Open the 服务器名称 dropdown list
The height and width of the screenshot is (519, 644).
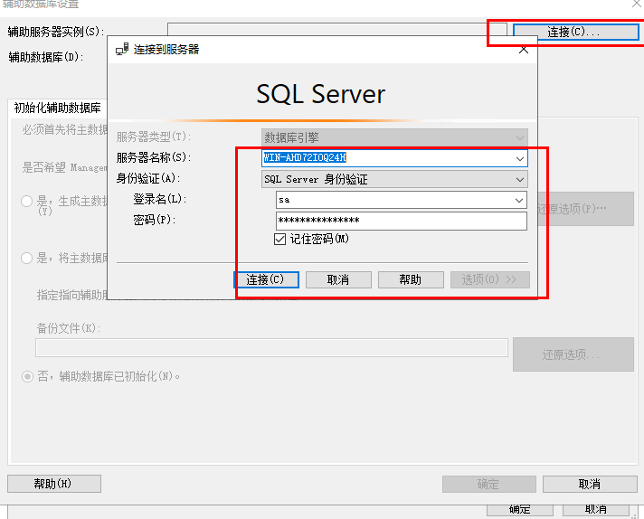pyautogui.click(x=519, y=158)
